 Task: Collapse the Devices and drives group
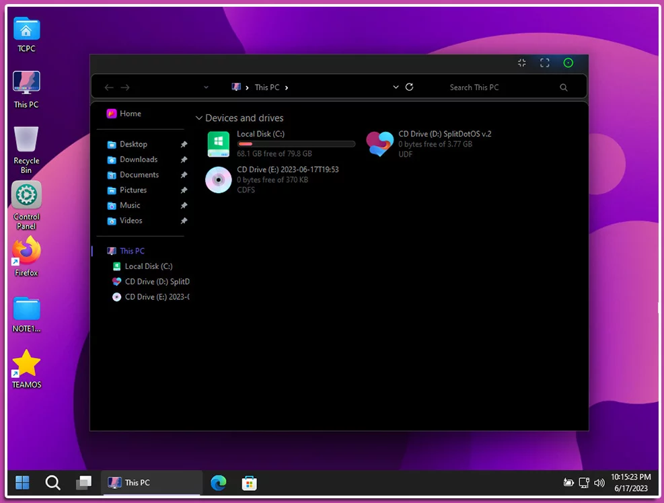tap(199, 118)
